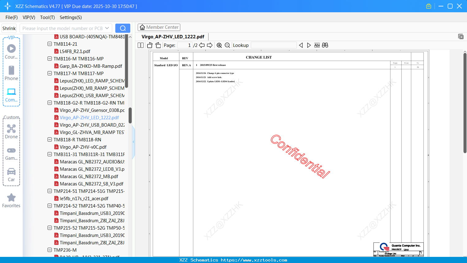
Task: Rotate page counterclockwise
Action: 150,45
